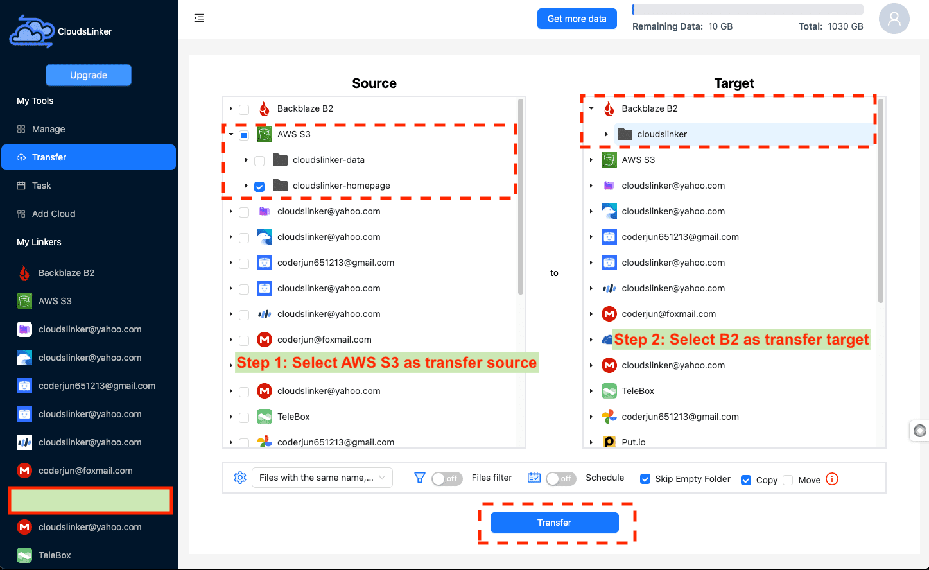929x570 pixels.
Task: Click the Get more data button
Action: pyautogui.click(x=577, y=19)
